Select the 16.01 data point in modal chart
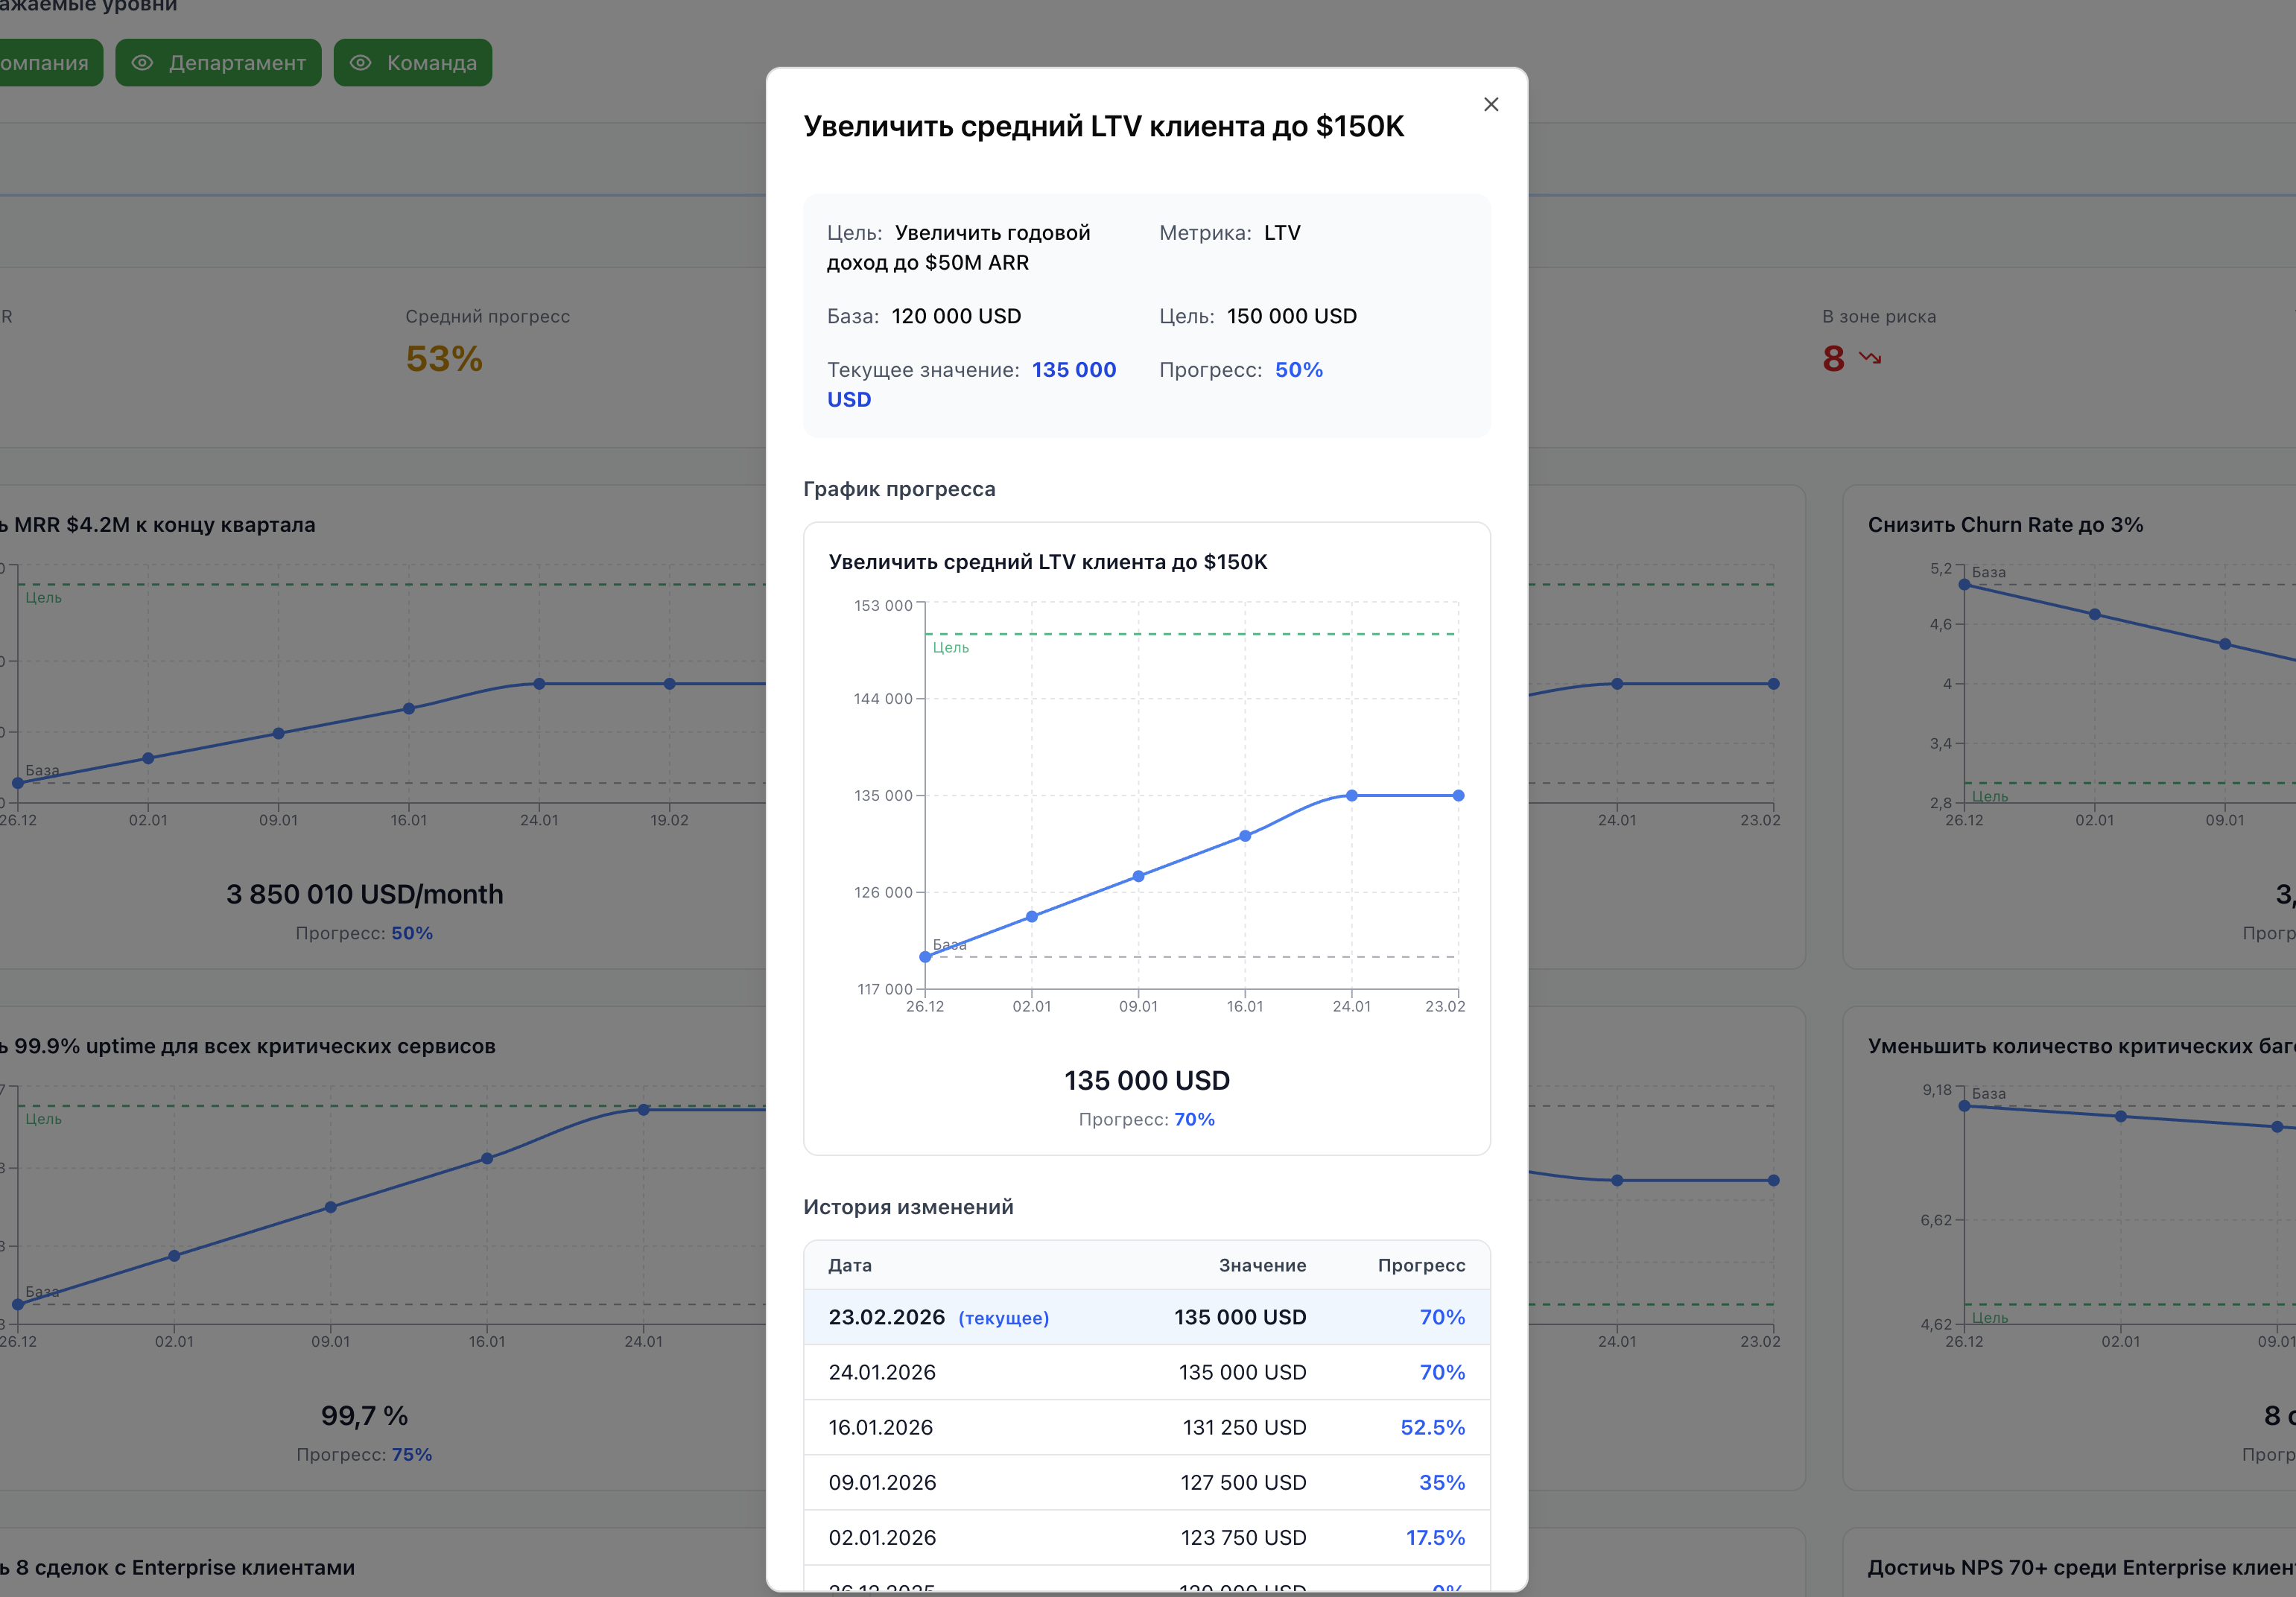 [x=1245, y=836]
